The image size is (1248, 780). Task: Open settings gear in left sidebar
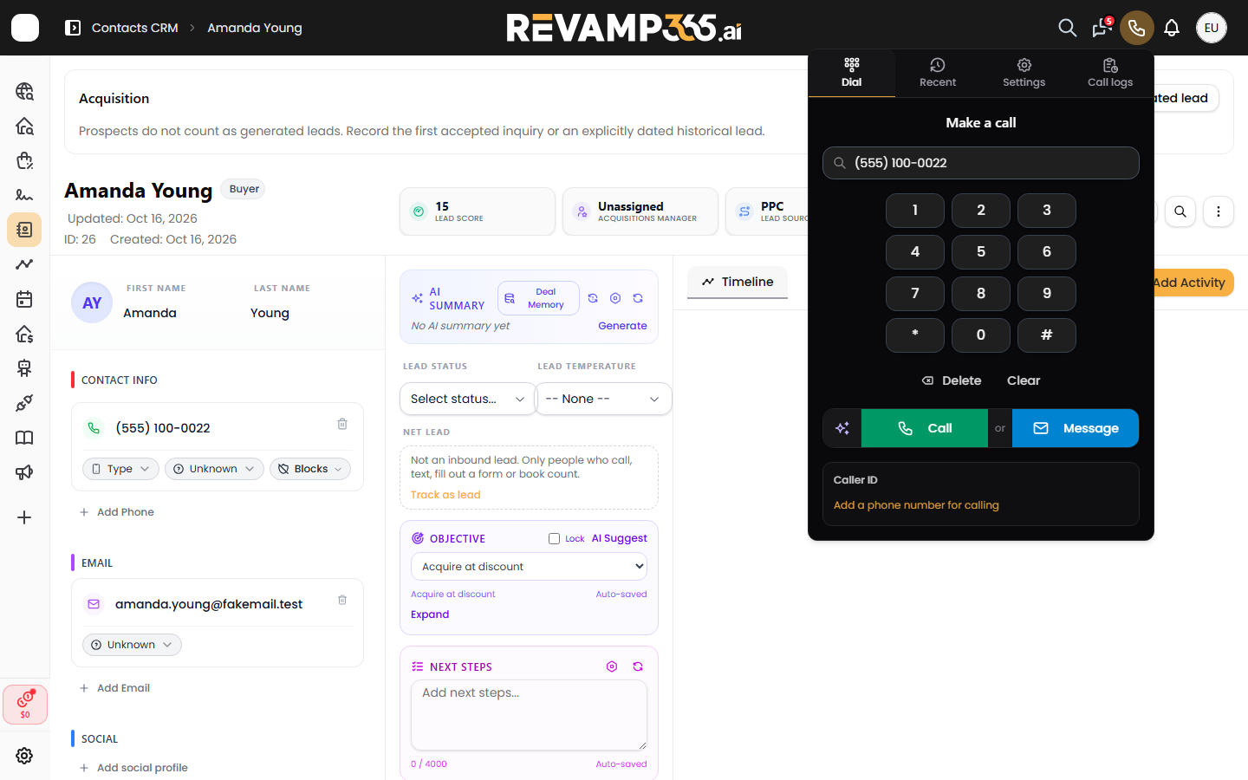pos(24,756)
